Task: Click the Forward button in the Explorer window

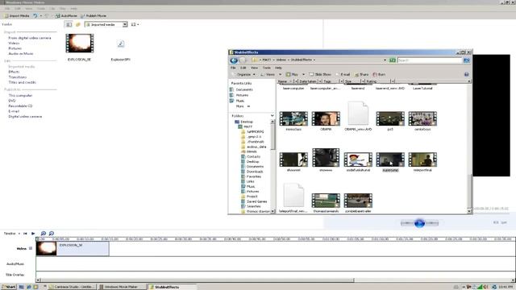Action: tap(243, 60)
